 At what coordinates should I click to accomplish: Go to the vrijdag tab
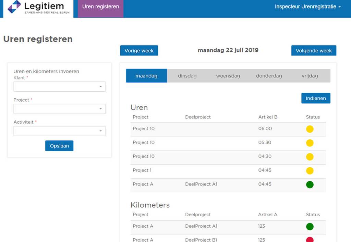tap(310, 76)
